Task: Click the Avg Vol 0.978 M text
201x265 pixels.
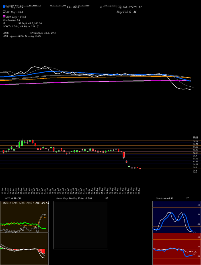Action: click(x=129, y=7)
